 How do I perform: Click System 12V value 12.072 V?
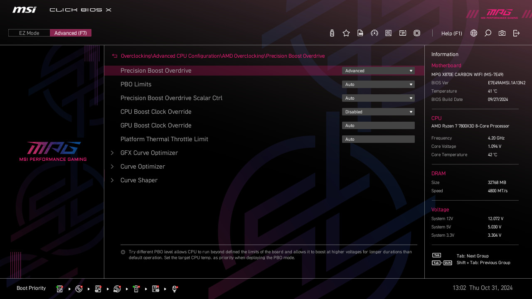(x=495, y=218)
